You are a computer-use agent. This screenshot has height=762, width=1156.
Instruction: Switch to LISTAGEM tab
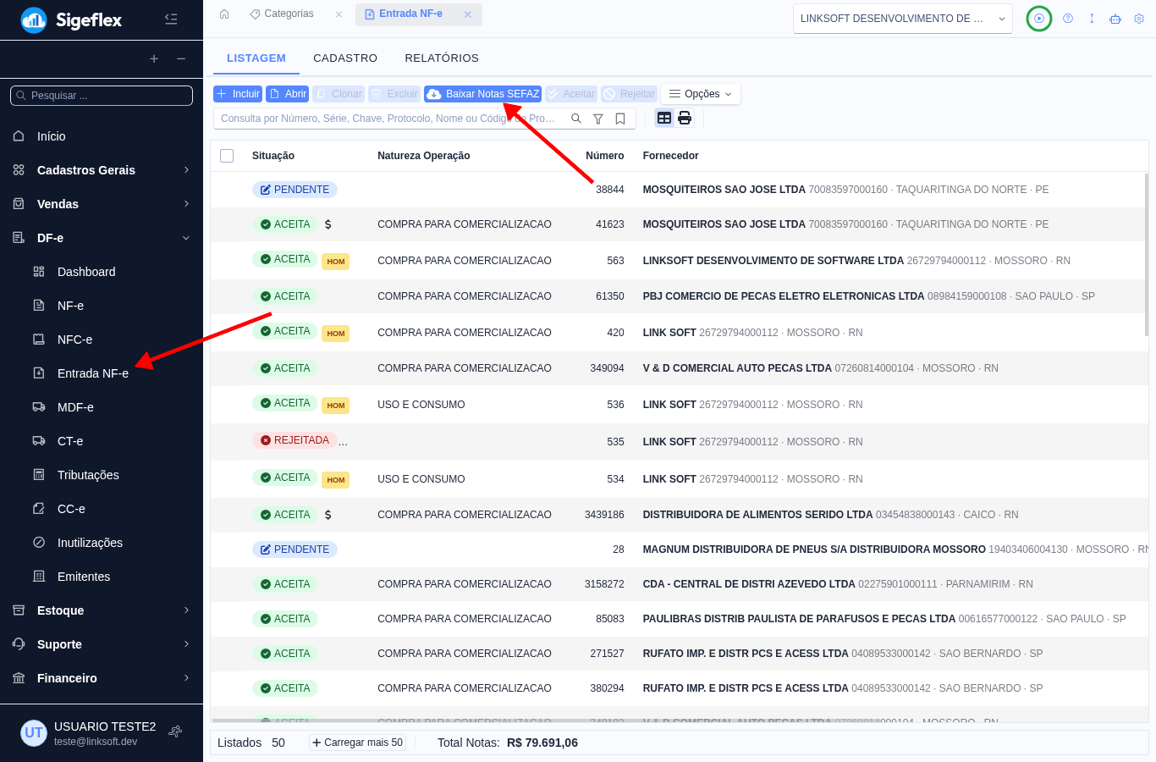tap(256, 58)
